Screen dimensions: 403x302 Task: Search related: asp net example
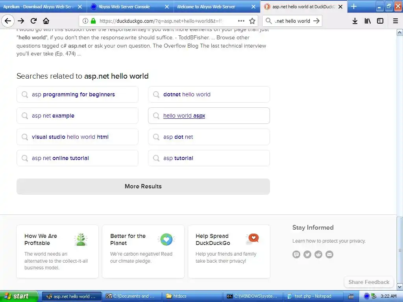pos(78,116)
